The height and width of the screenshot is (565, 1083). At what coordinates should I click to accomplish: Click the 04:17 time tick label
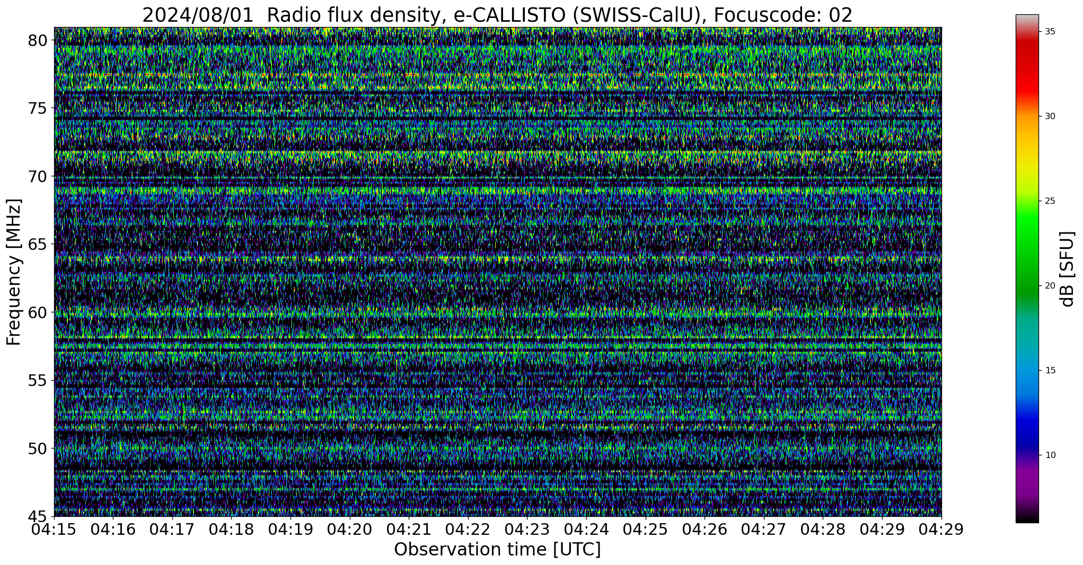(x=172, y=529)
